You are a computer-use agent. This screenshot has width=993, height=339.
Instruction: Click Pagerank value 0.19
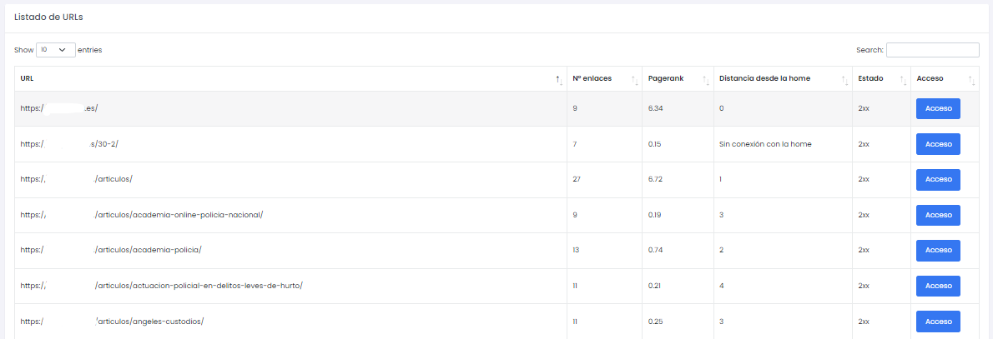point(655,215)
